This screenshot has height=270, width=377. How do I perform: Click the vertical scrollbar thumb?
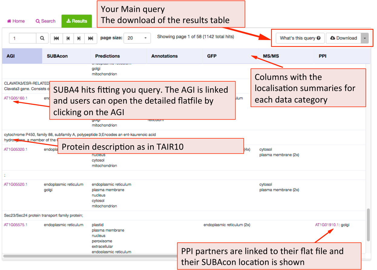click(x=368, y=224)
